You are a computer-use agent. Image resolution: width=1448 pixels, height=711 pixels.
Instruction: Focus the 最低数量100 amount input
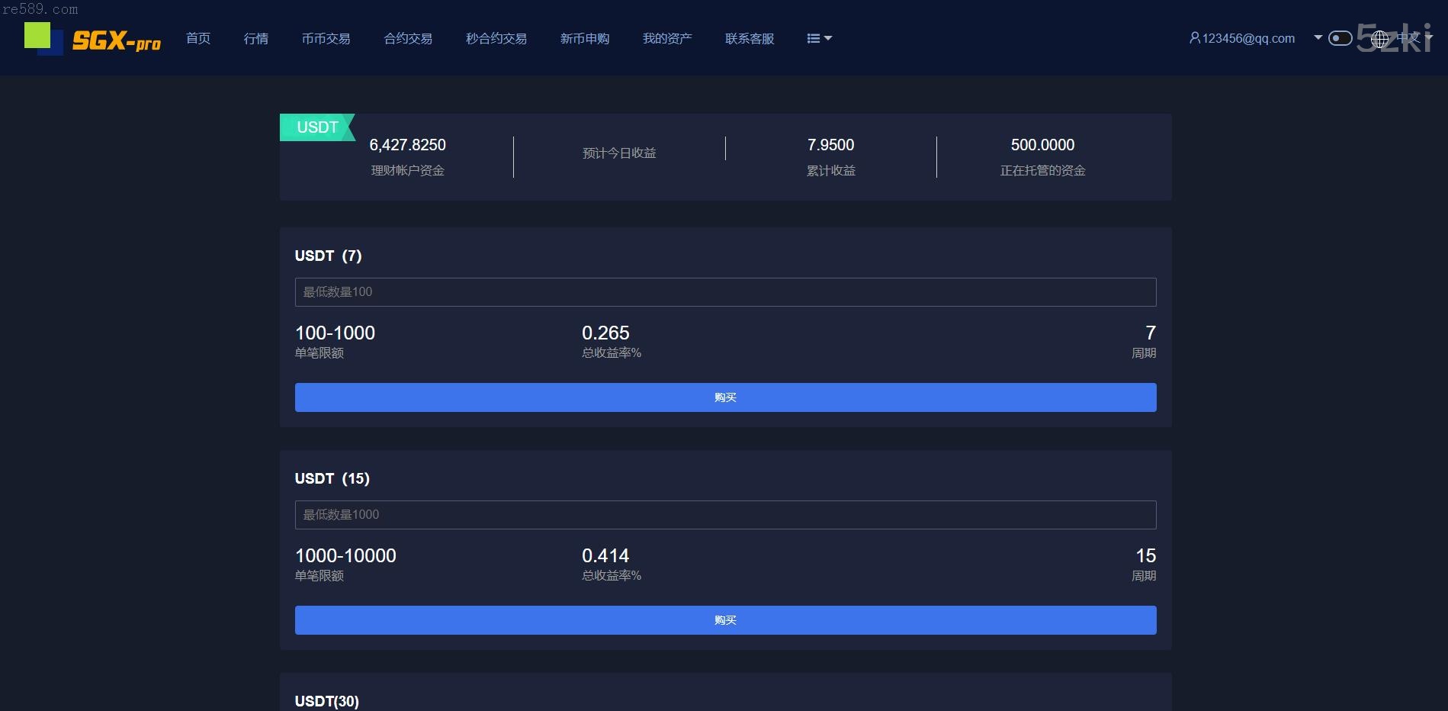(x=725, y=292)
